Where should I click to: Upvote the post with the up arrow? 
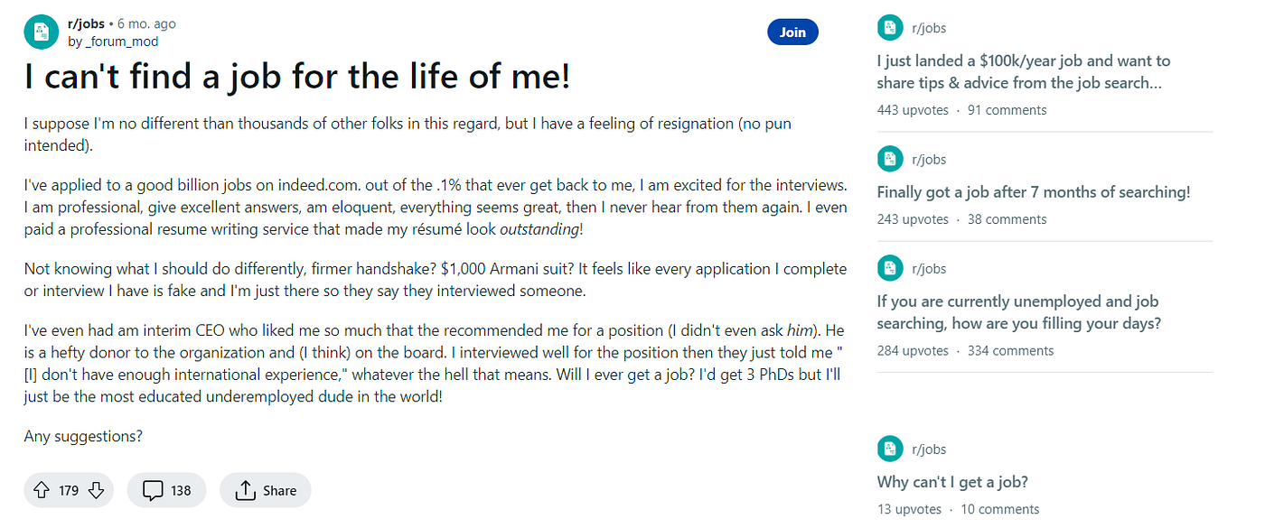click(42, 490)
